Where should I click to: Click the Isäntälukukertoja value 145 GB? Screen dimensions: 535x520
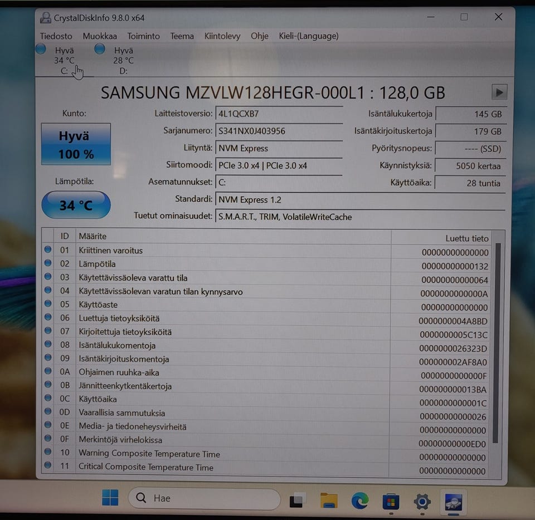point(471,114)
